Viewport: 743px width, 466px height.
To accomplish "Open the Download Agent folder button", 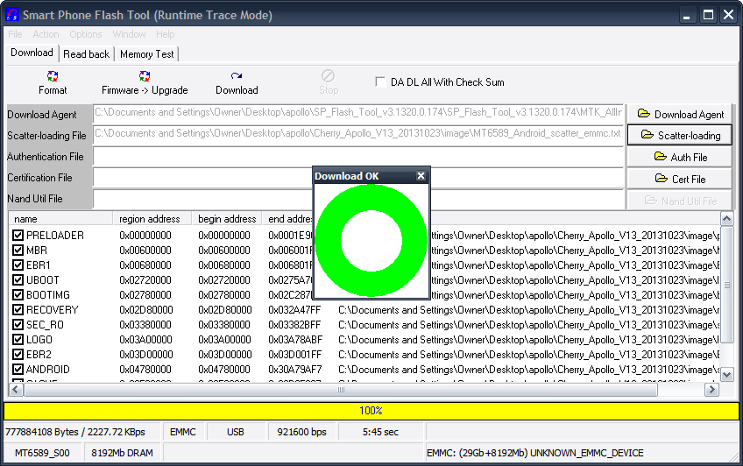I will 680,114.
